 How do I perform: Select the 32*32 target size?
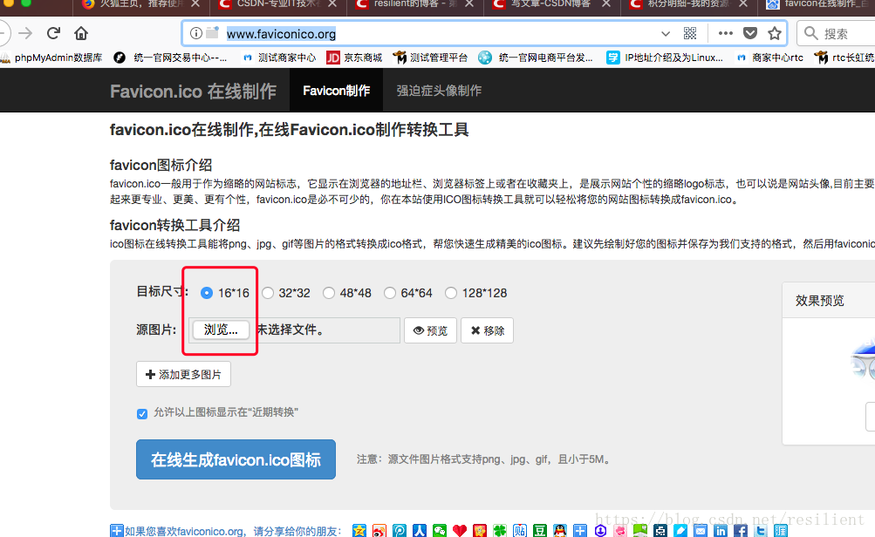point(268,293)
